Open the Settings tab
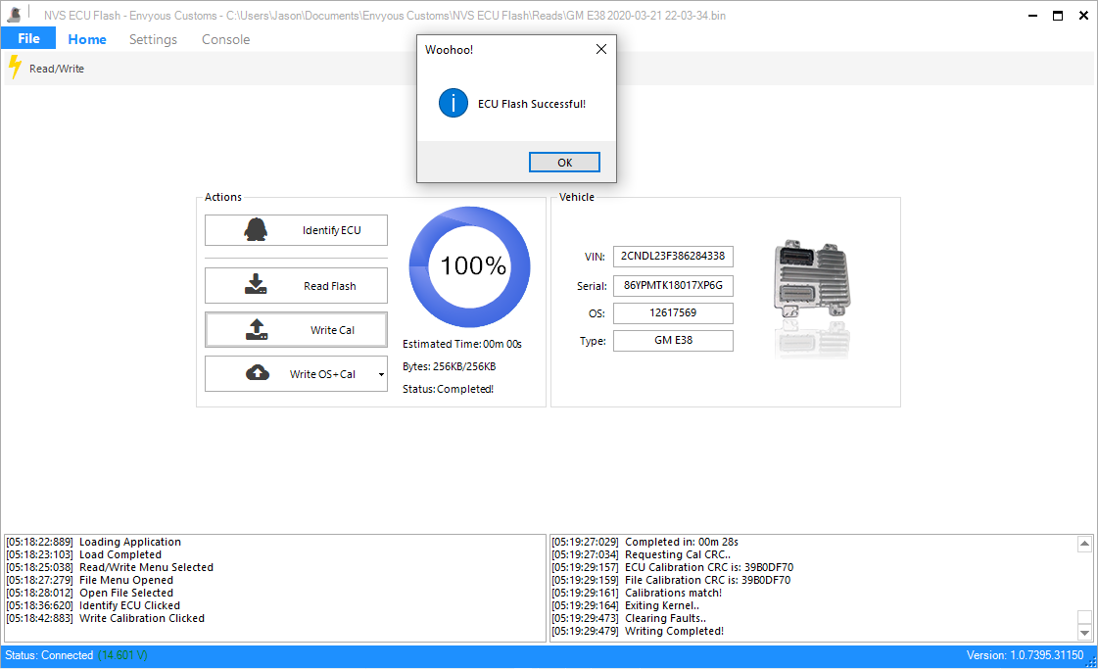This screenshot has width=1098, height=669. pyautogui.click(x=153, y=39)
